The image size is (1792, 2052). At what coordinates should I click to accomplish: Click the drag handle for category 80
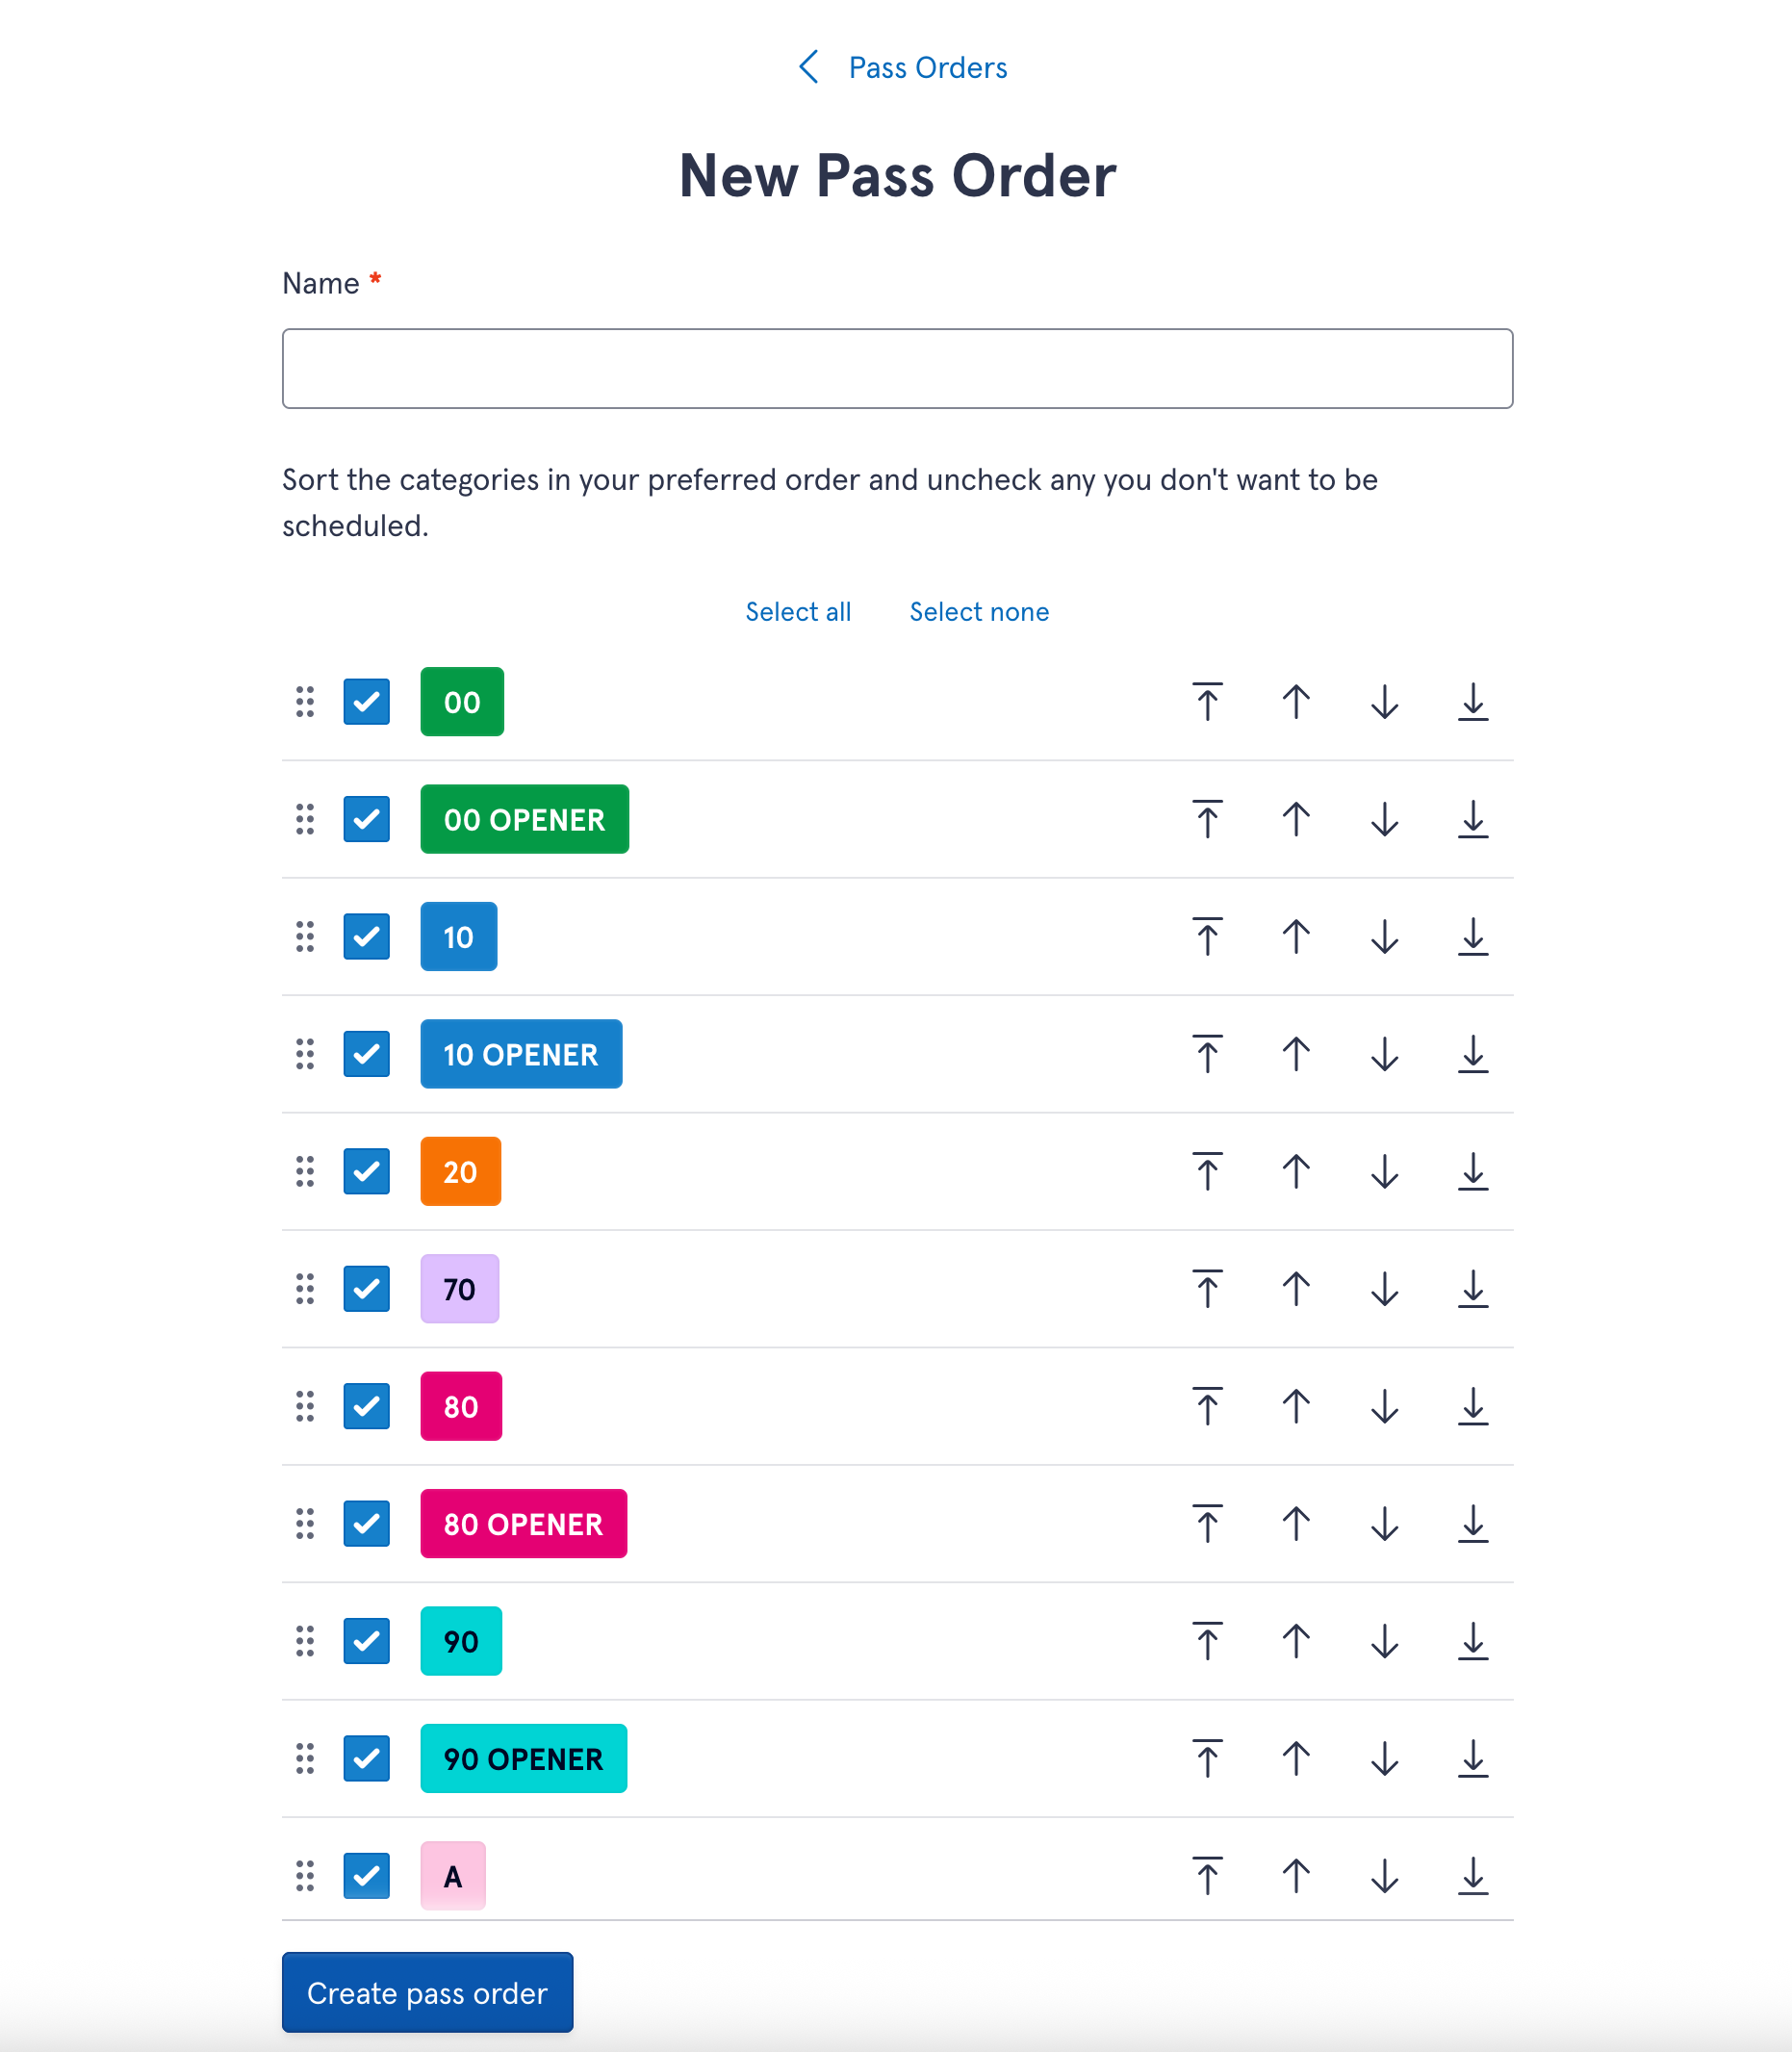pyautogui.click(x=305, y=1406)
